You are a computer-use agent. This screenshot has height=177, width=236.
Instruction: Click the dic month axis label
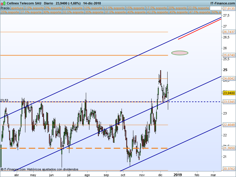(x=160, y=175)
